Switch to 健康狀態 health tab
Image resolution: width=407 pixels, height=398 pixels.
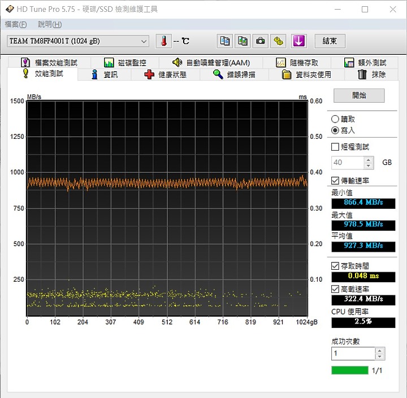pyautogui.click(x=166, y=75)
